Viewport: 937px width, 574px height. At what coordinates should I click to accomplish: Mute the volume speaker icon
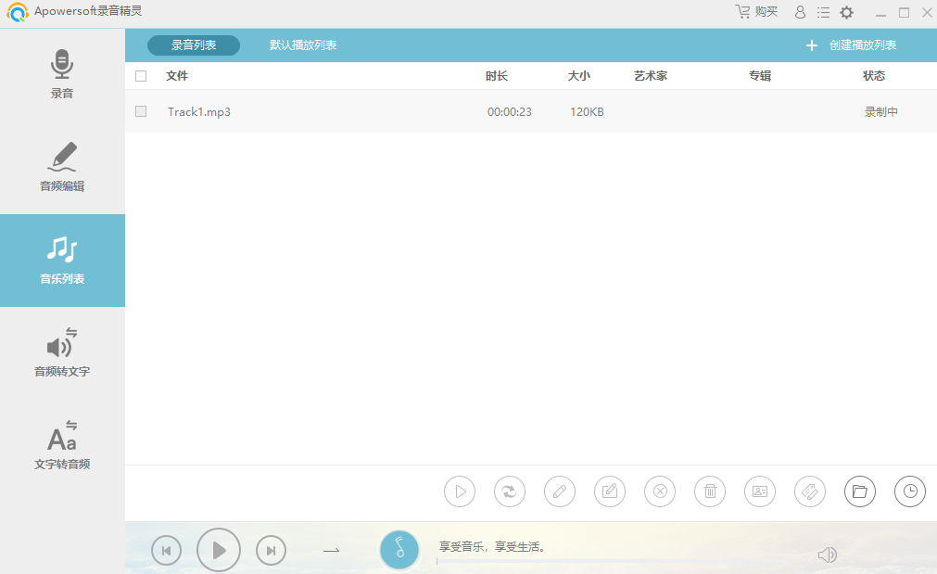827,555
